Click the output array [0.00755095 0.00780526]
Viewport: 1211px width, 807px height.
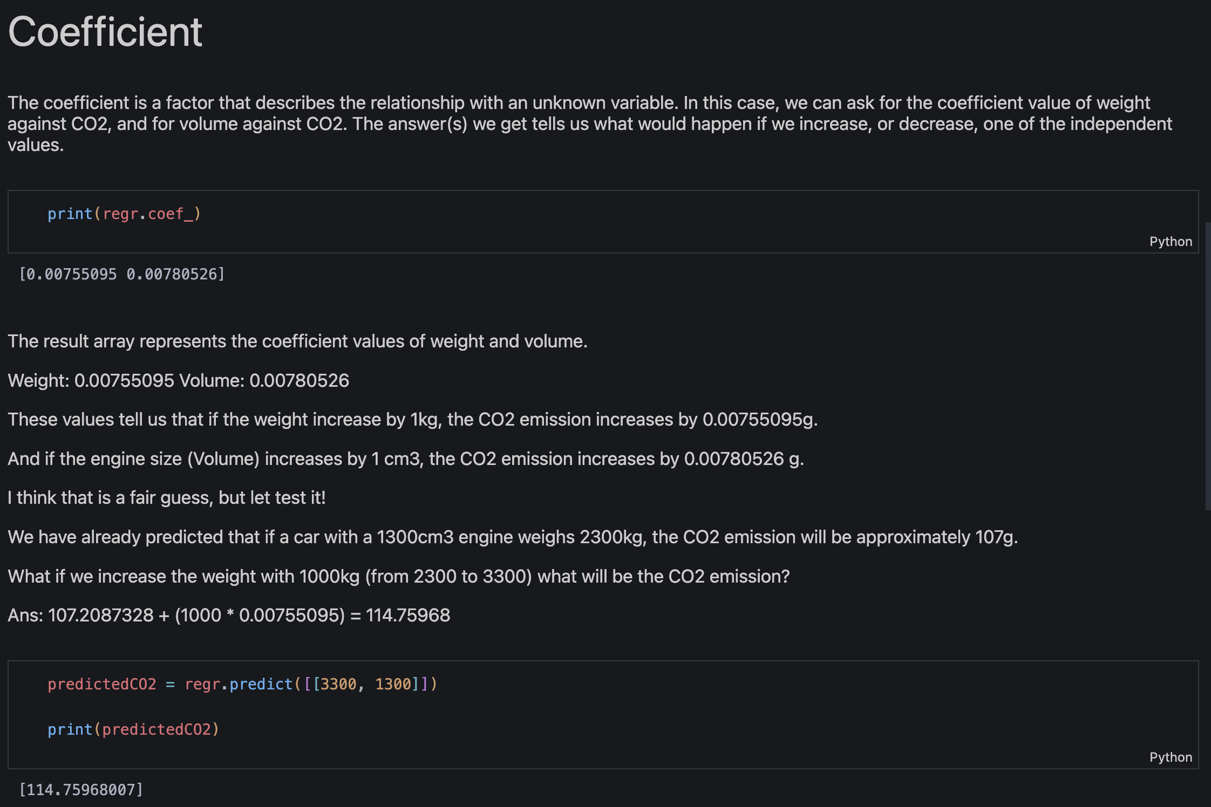point(122,275)
